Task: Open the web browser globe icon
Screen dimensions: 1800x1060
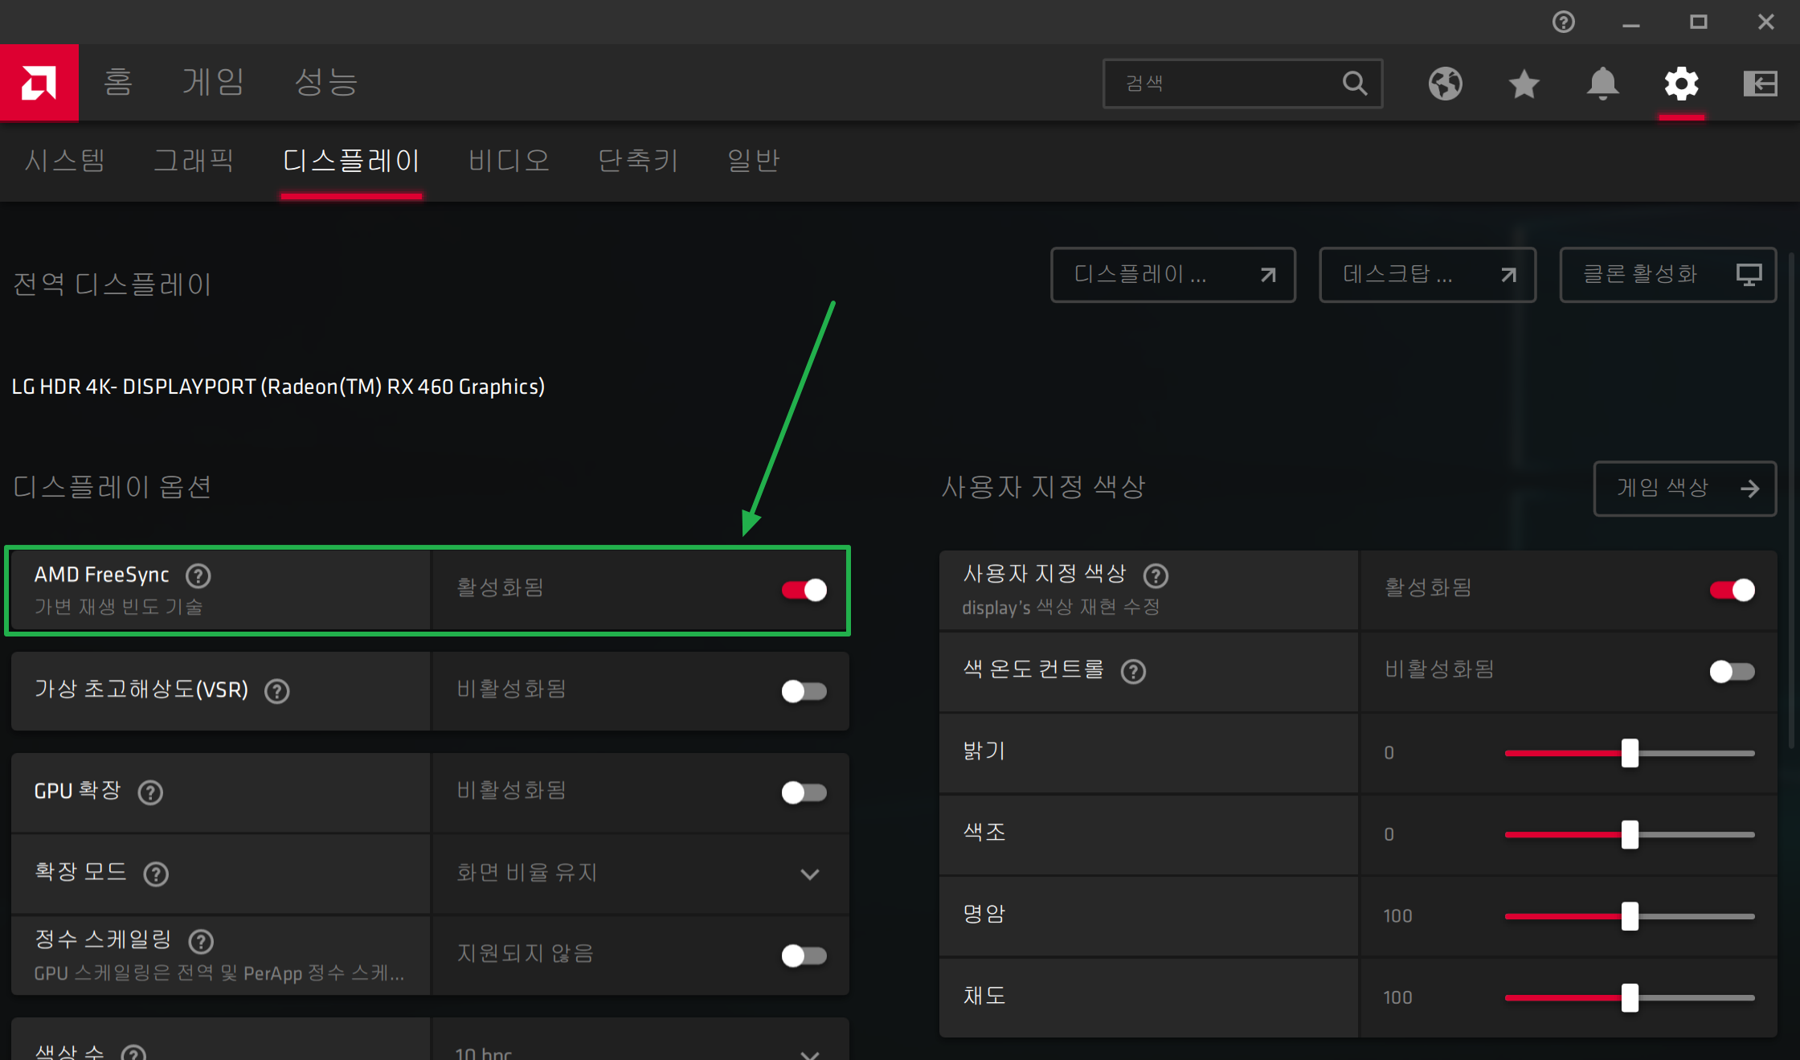Action: pyautogui.click(x=1445, y=84)
